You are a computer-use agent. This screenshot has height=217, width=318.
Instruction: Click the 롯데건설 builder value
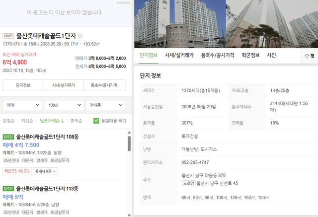point(189,136)
